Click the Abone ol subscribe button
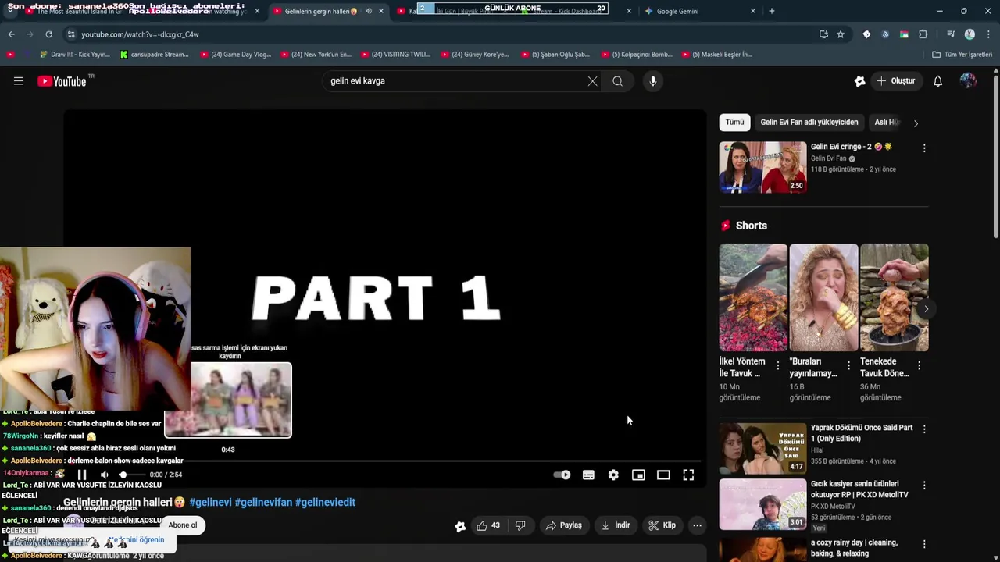This screenshot has width=1000, height=562. click(x=183, y=525)
